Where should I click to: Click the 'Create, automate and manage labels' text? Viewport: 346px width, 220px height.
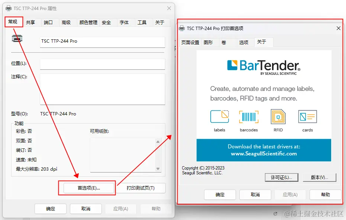[x=262, y=89]
